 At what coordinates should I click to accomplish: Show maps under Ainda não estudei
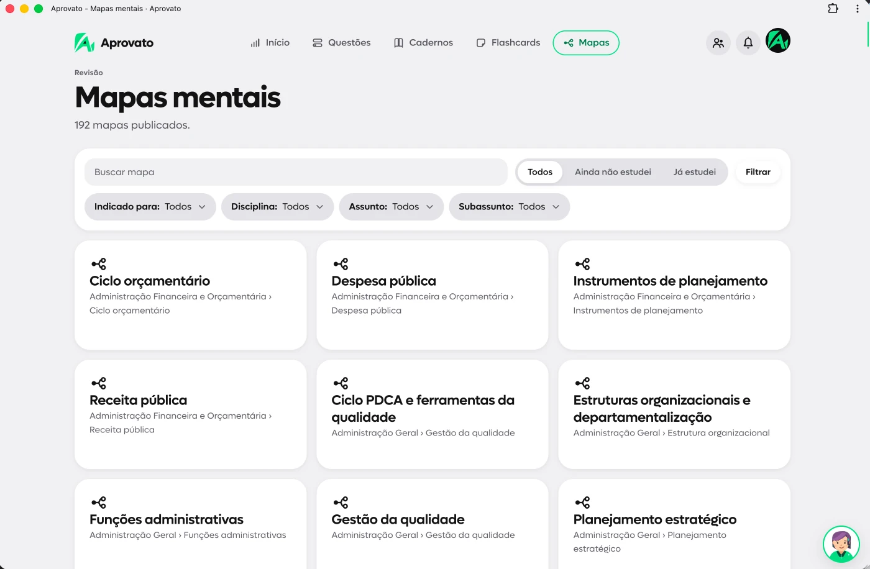coord(613,172)
